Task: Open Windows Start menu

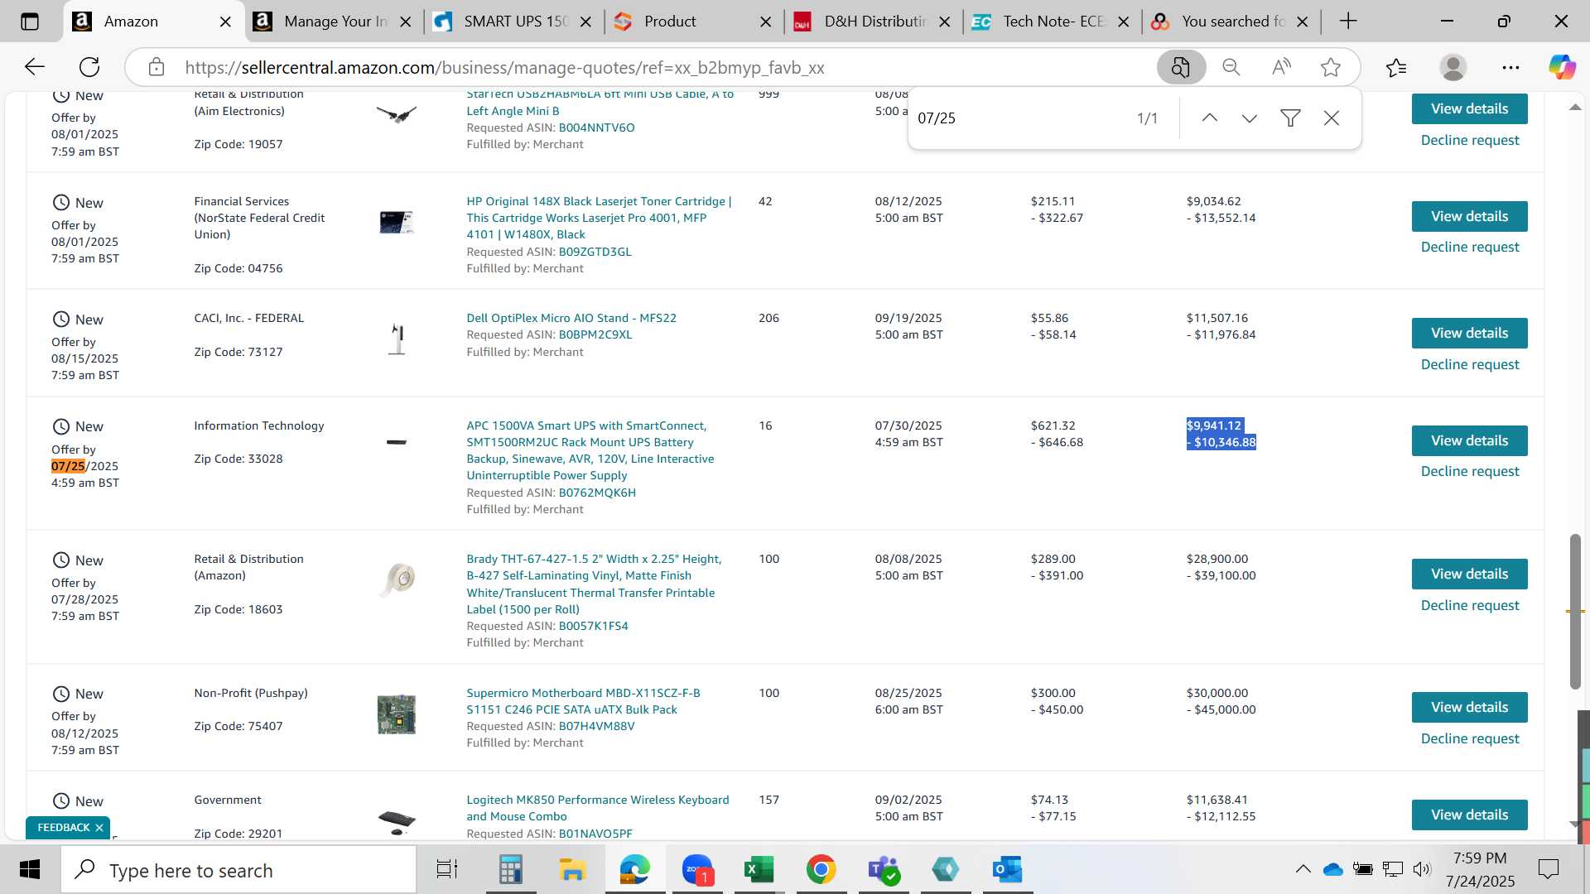Action: point(30,870)
